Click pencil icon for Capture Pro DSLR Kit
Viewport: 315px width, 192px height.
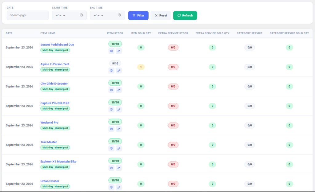pos(119,109)
